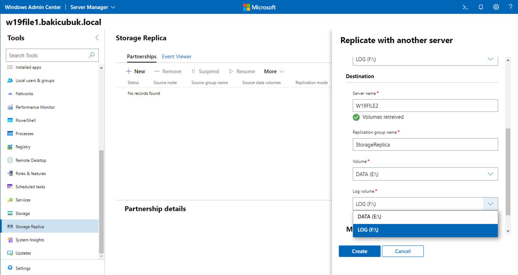The image size is (518, 275).
Task: Click Suspend in the partnerships toolbar
Action: (205, 71)
